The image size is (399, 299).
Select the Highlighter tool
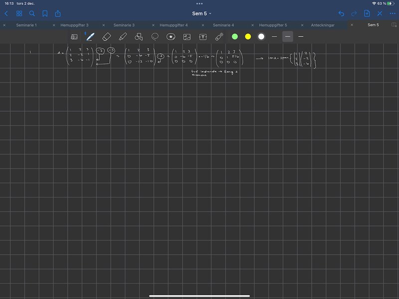[123, 36]
